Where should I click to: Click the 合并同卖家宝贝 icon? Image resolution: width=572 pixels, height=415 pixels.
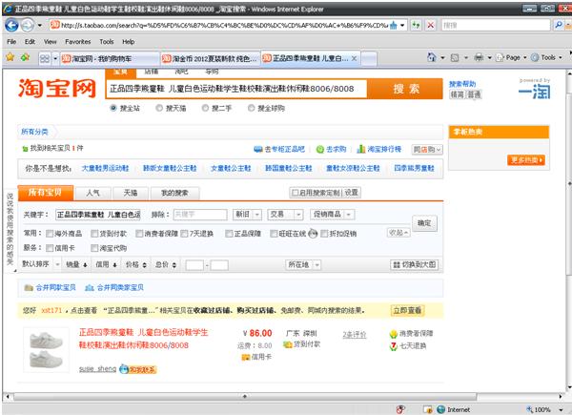pyautogui.click(x=90, y=287)
